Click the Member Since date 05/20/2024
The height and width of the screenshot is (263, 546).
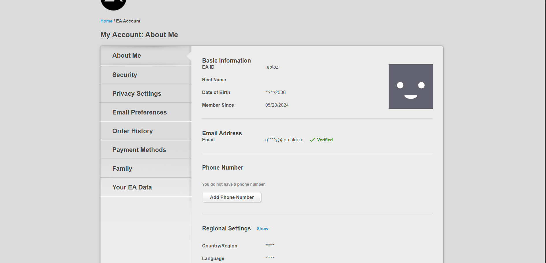[x=277, y=105]
